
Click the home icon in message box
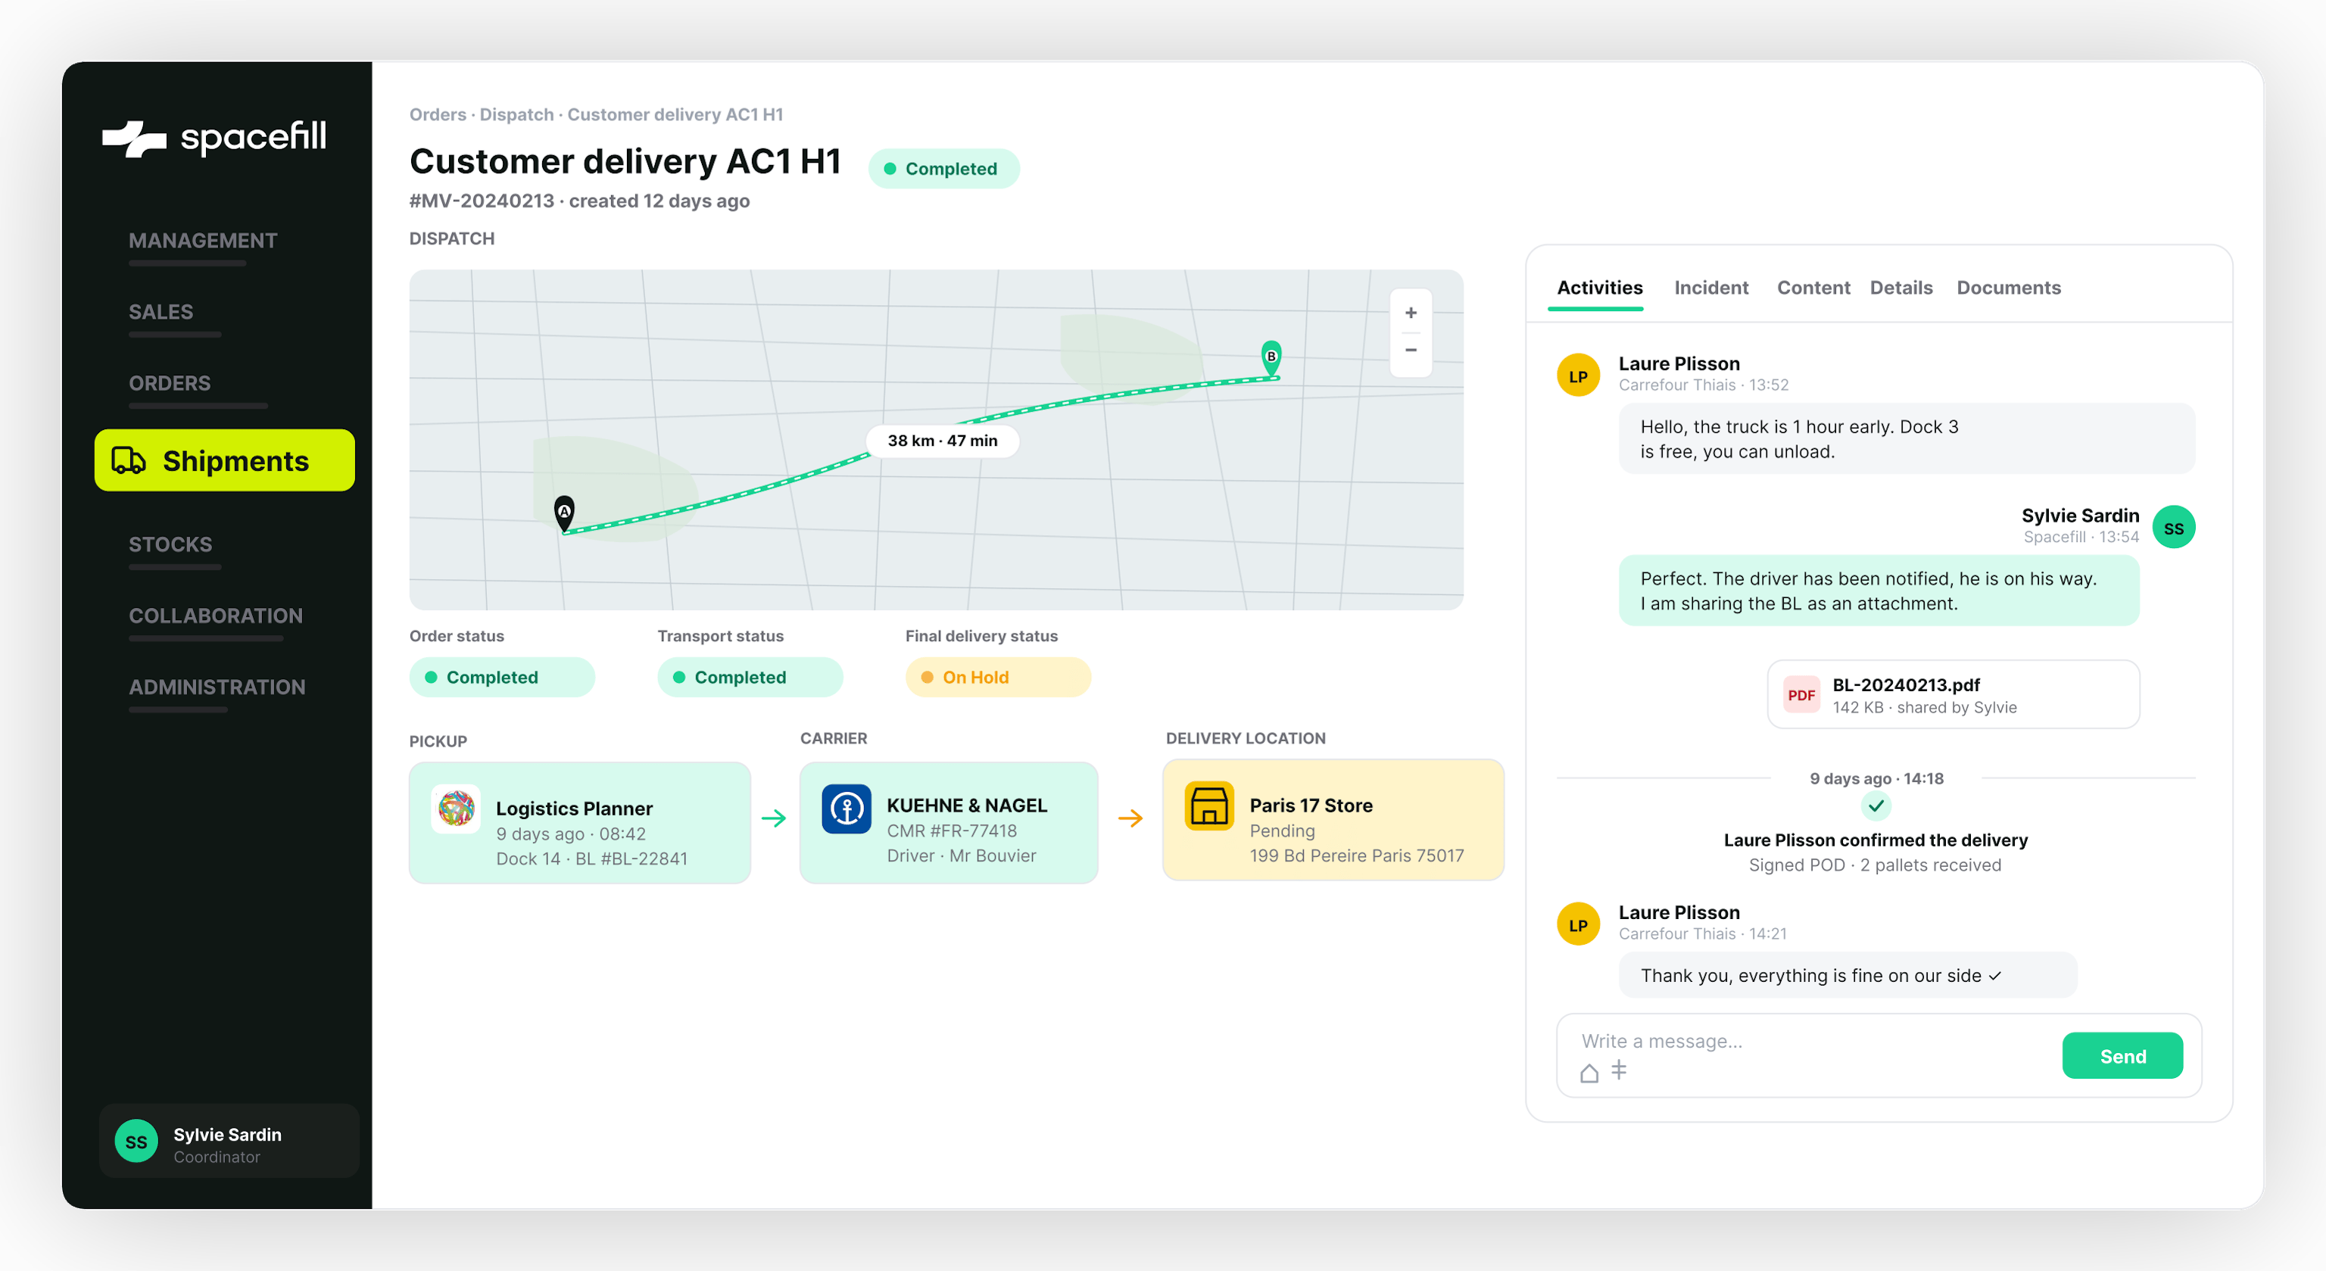[1589, 1073]
